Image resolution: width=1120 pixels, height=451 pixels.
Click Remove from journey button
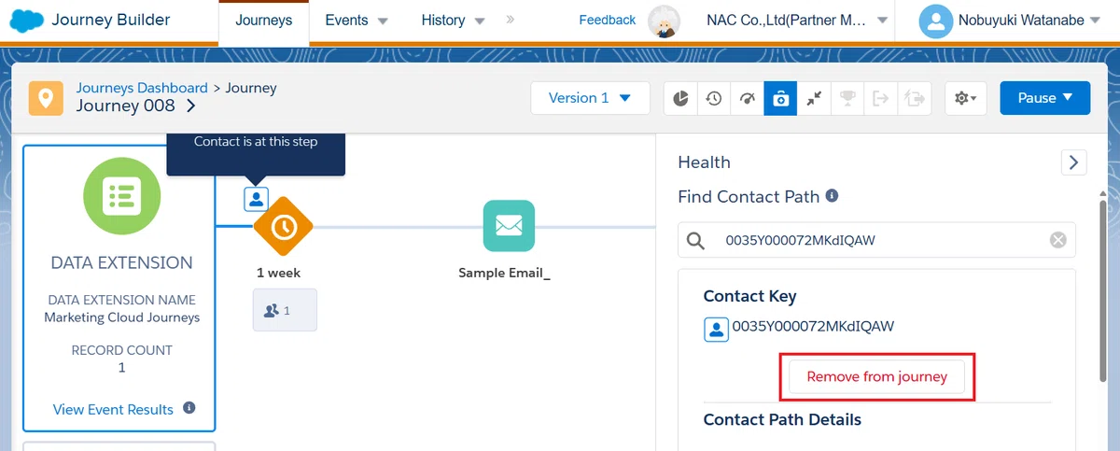tap(877, 377)
